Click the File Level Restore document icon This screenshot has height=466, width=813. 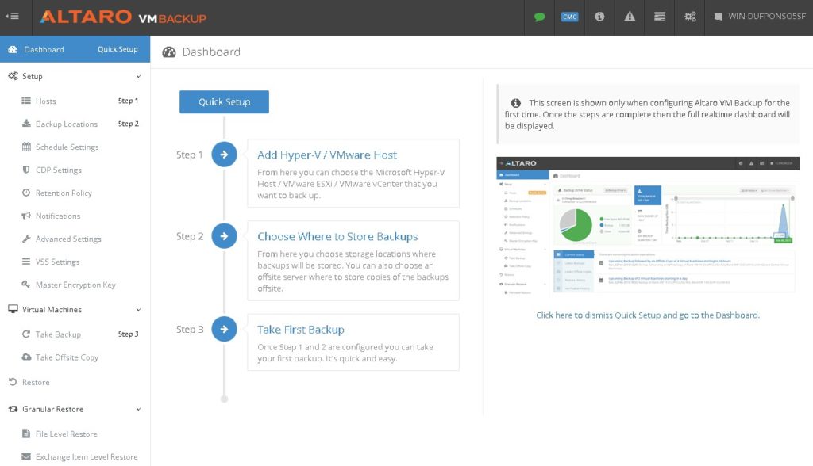(26, 434)
